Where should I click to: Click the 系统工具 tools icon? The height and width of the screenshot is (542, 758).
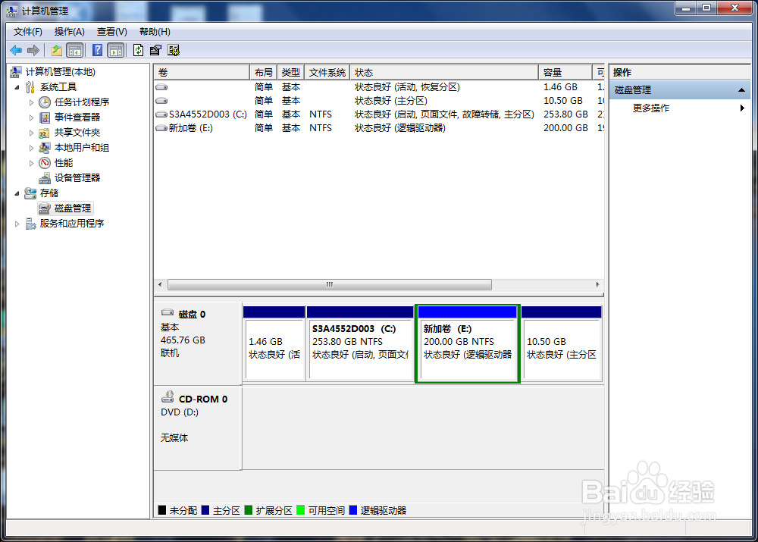click(x=30, y=87)
